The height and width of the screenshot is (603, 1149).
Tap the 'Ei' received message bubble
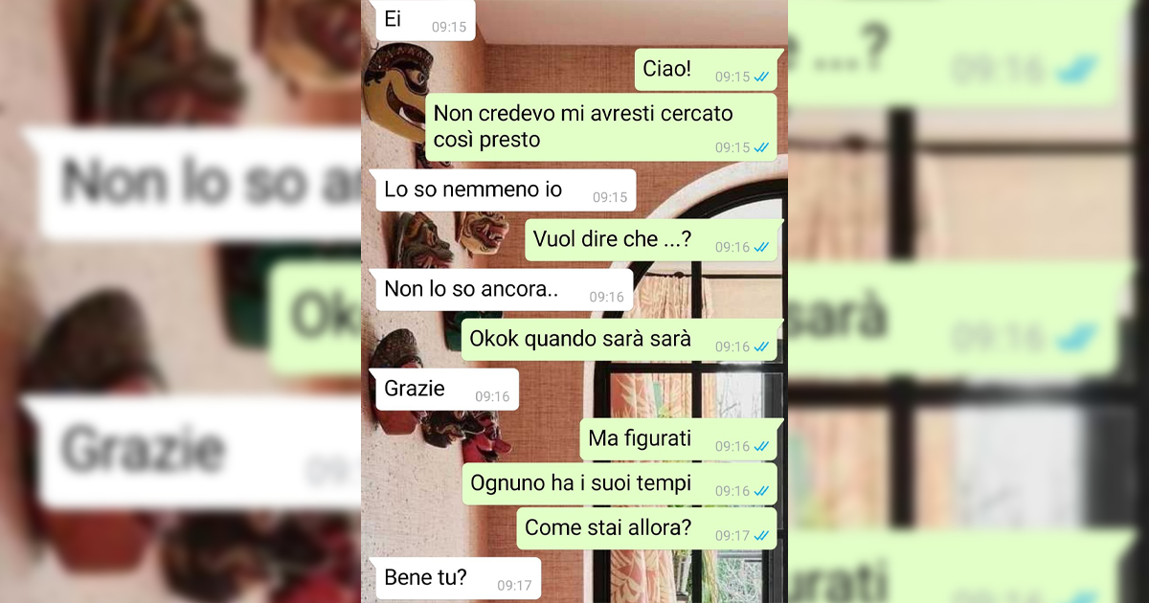[x=422, y=20]
